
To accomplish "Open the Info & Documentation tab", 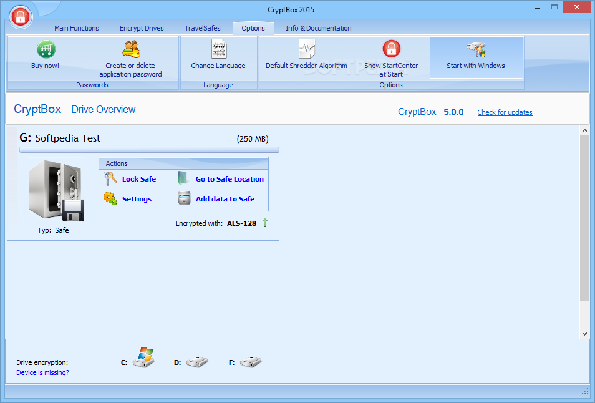I will click(318, 28).
